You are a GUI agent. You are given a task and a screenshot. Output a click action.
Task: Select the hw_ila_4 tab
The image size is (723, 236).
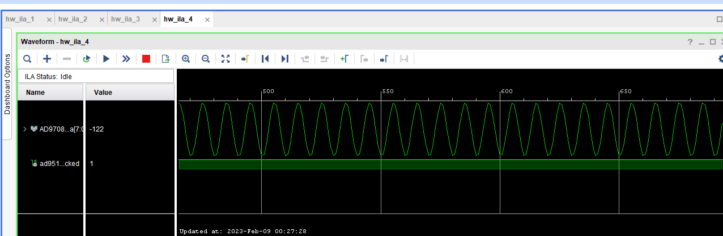tap(178, 19)
